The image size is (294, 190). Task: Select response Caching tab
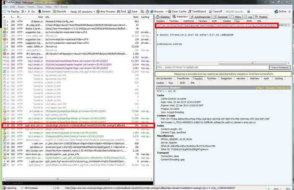279,79
